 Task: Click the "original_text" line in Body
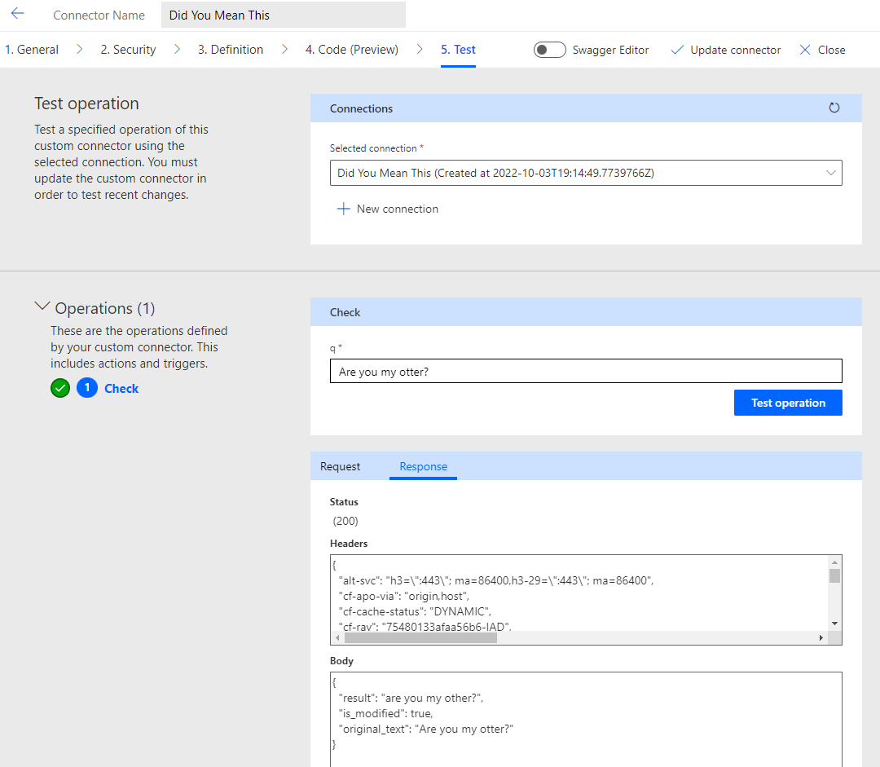(x=426, y=730)
